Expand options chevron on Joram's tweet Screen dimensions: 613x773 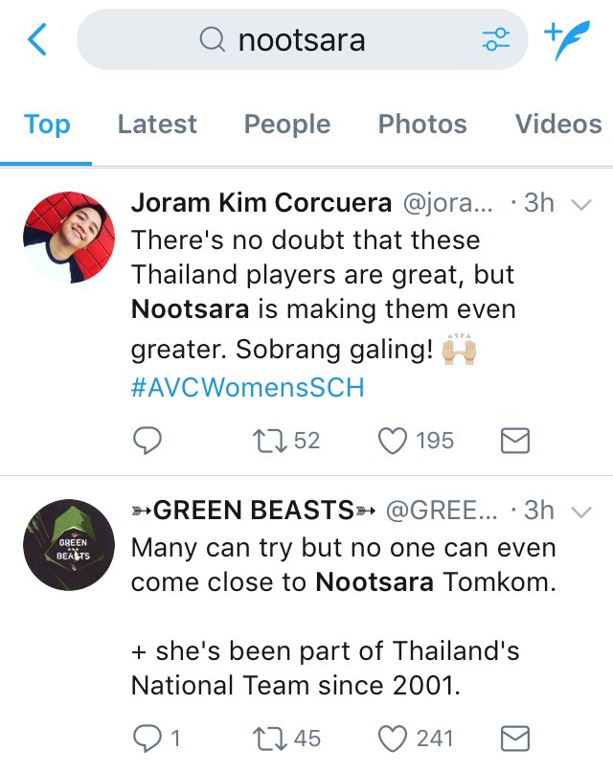click(580, 204)
